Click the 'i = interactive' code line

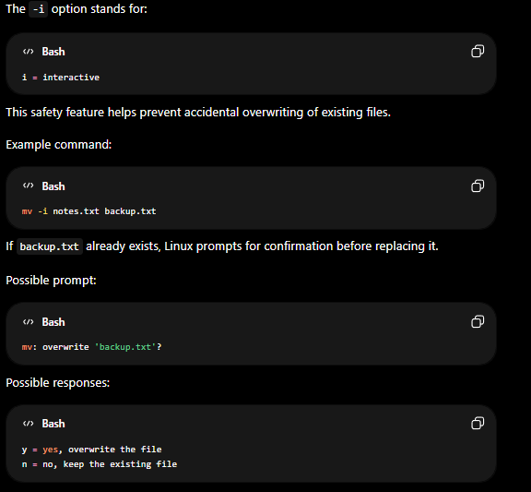tap(61, 78)
